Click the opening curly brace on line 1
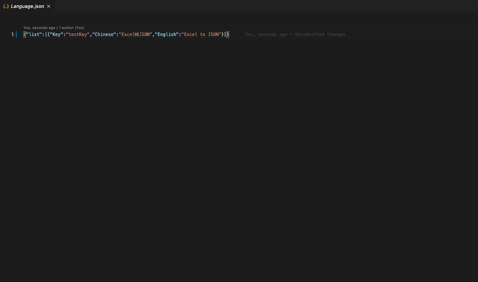Viewport: 478px width, 282px height. point(25,34)
